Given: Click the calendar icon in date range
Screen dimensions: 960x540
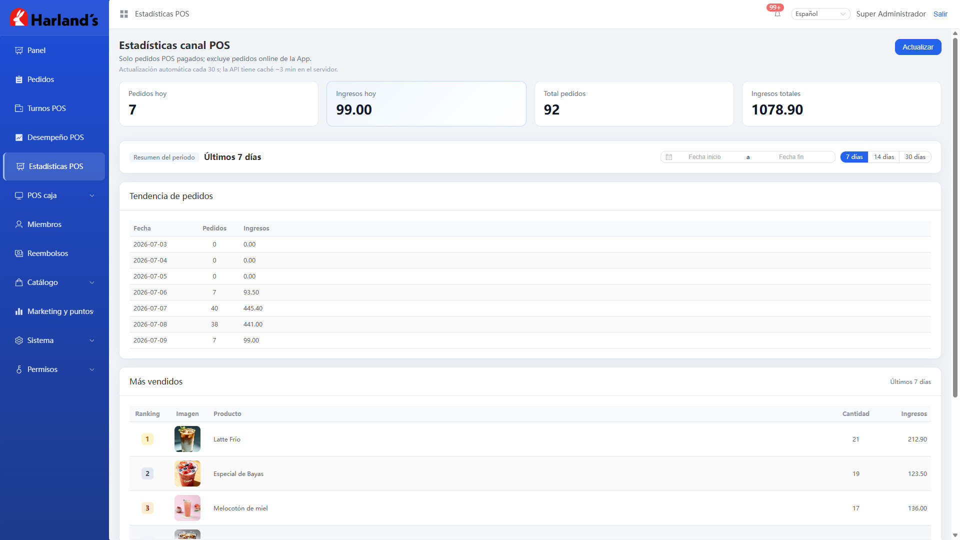Looking at the screenshot, I should pyautogui.click(x=669, y=157).
